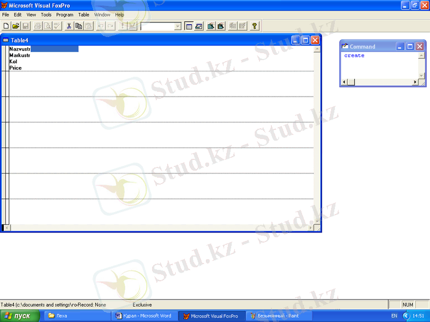Screen dimensions: 430x322
Task: Click the Copy toolbar icon
Action: coord(78,26)
